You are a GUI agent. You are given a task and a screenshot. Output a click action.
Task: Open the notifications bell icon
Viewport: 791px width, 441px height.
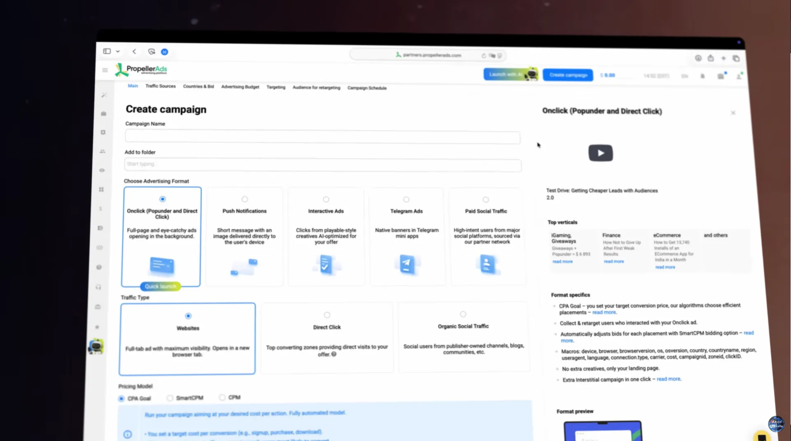click(x=702, y=76)
